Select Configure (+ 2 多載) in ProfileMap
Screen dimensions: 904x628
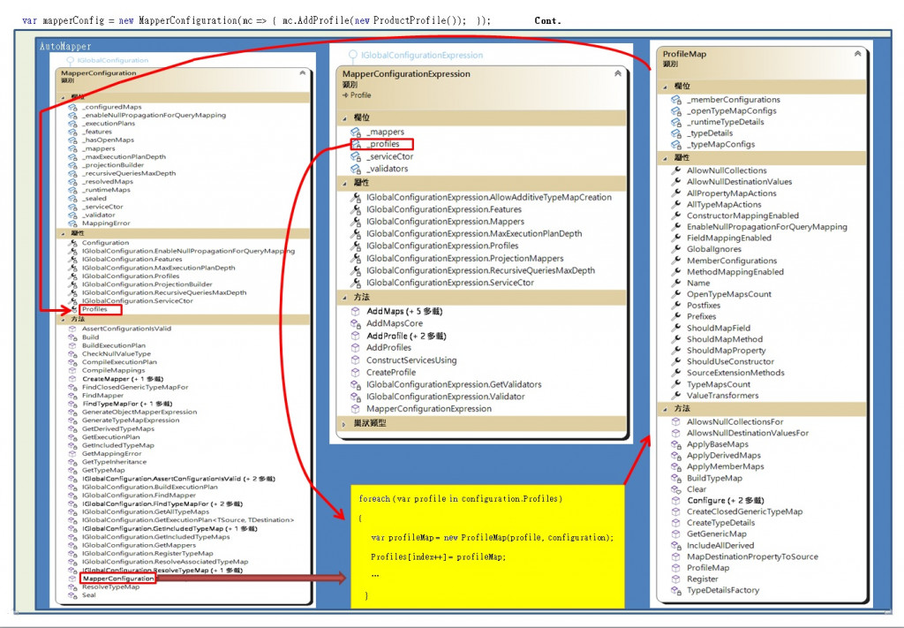726,501
